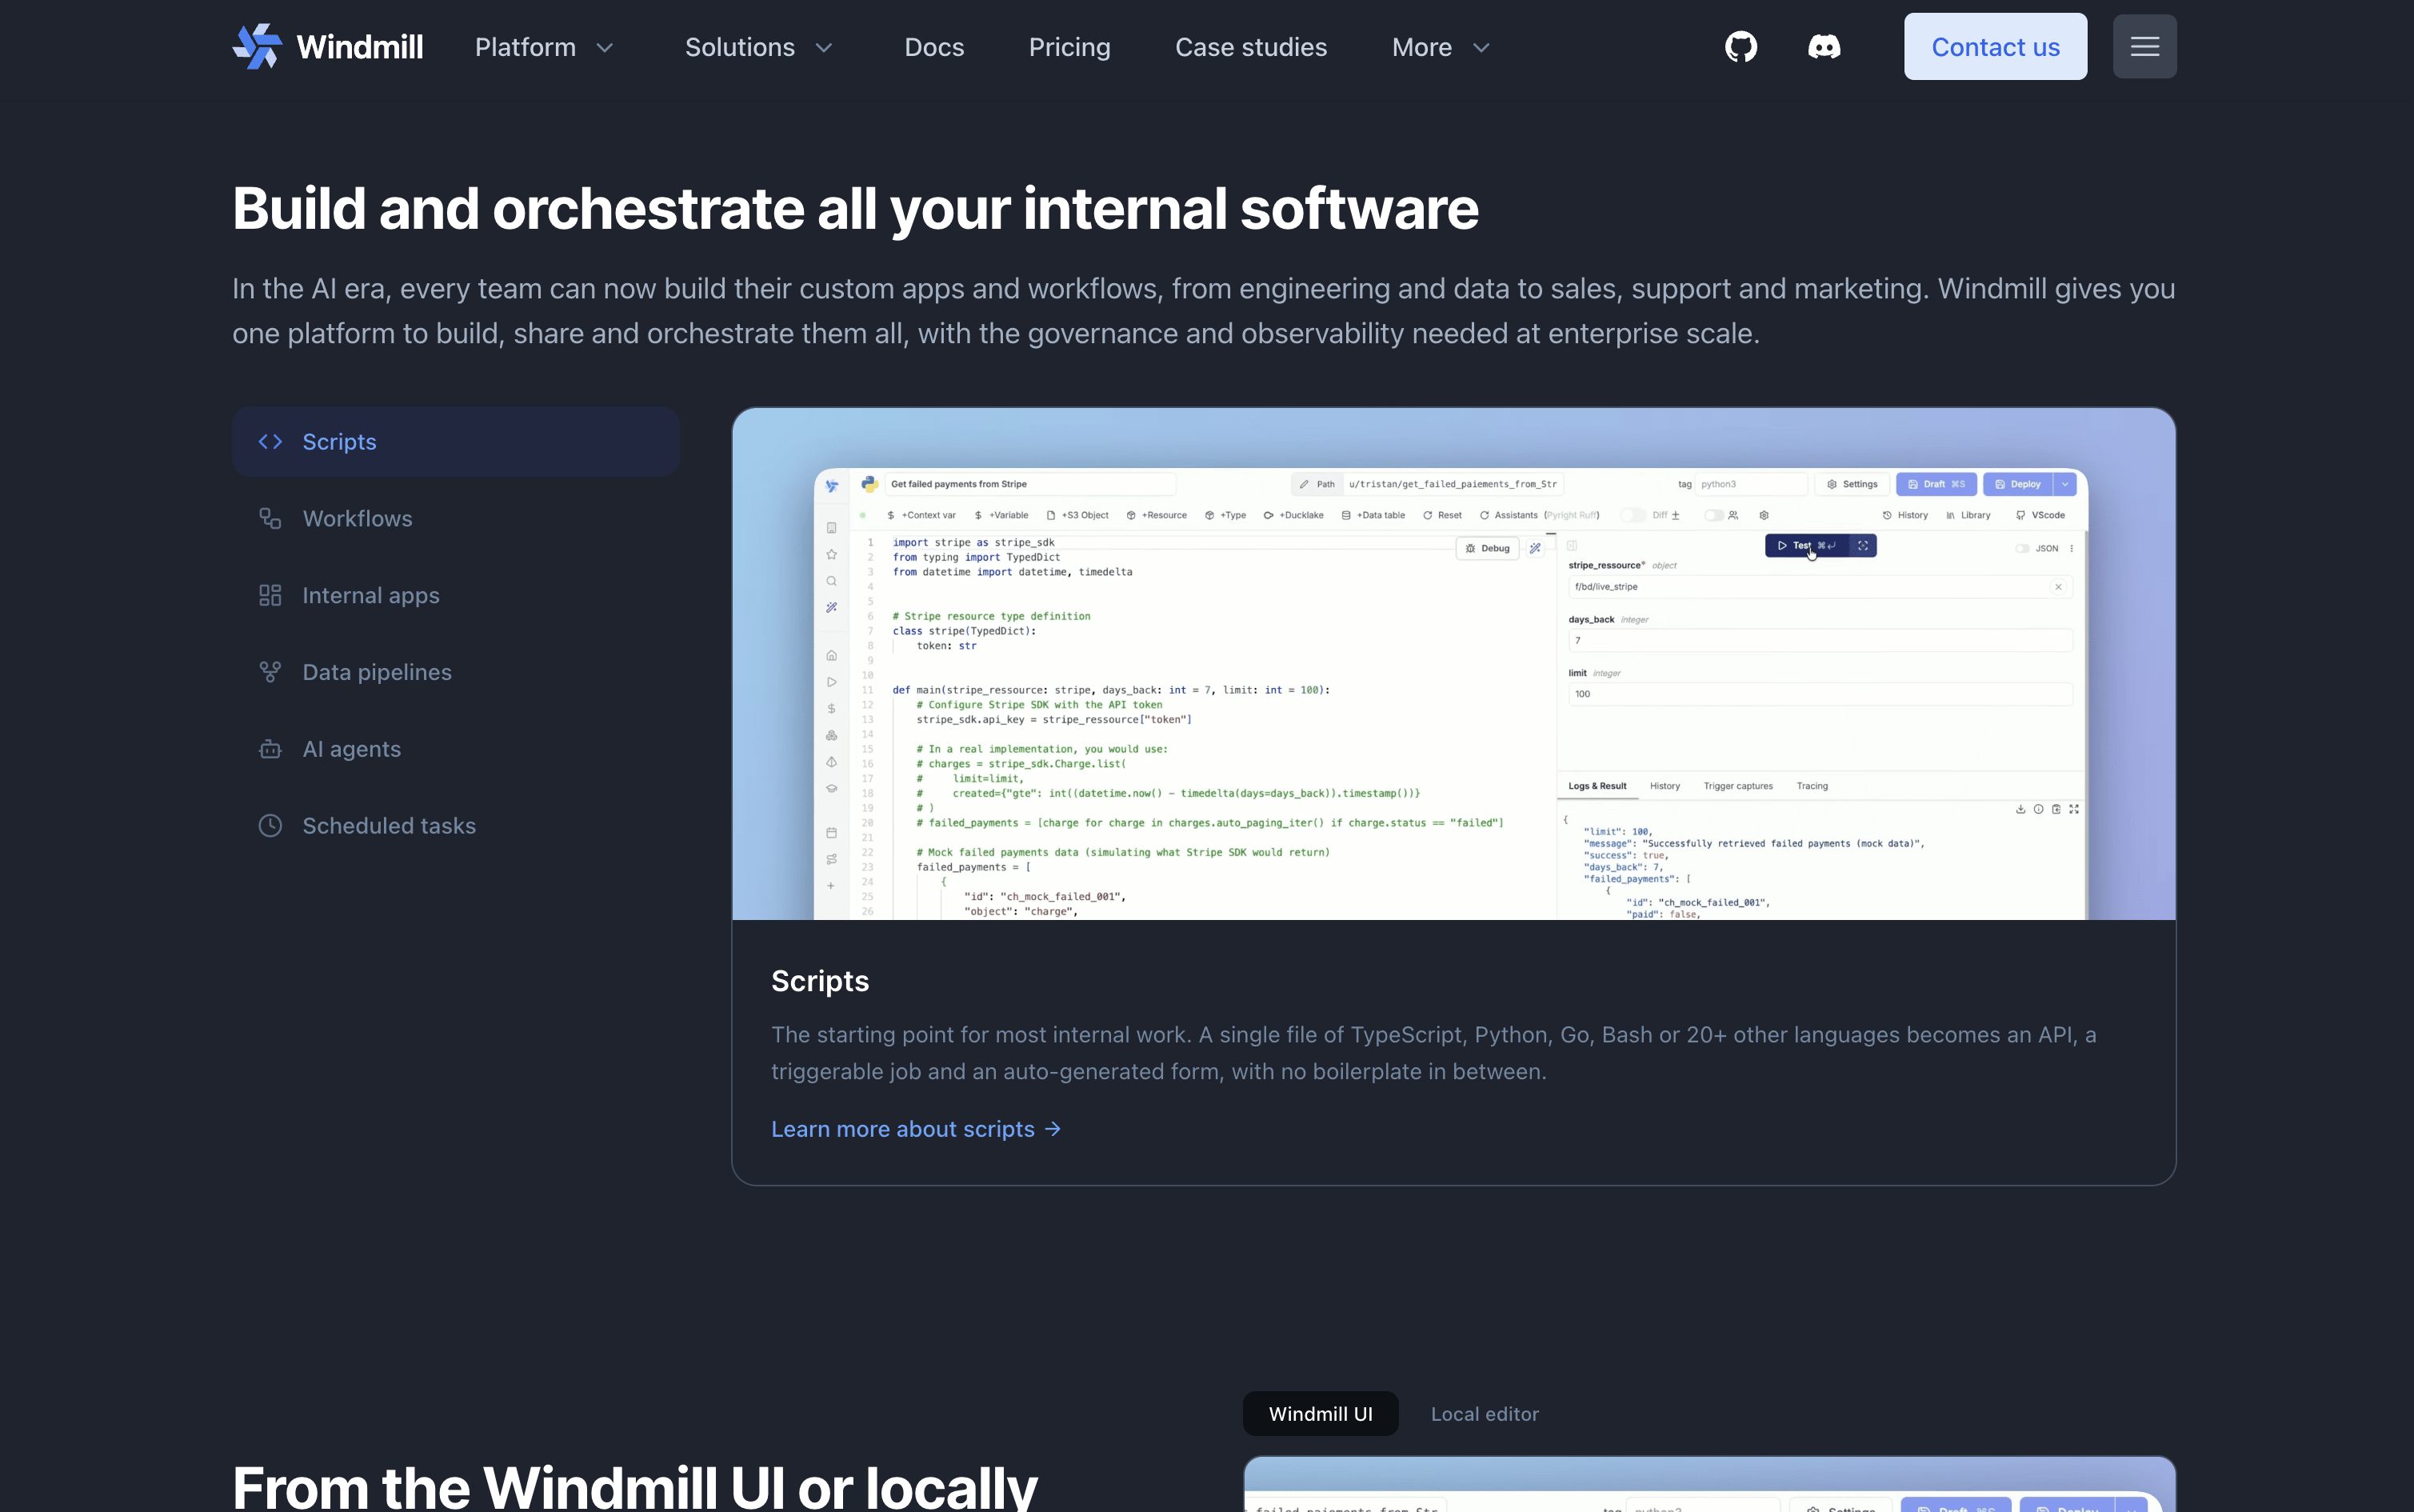Click the Draft save button in the editor

[1935, 484]
